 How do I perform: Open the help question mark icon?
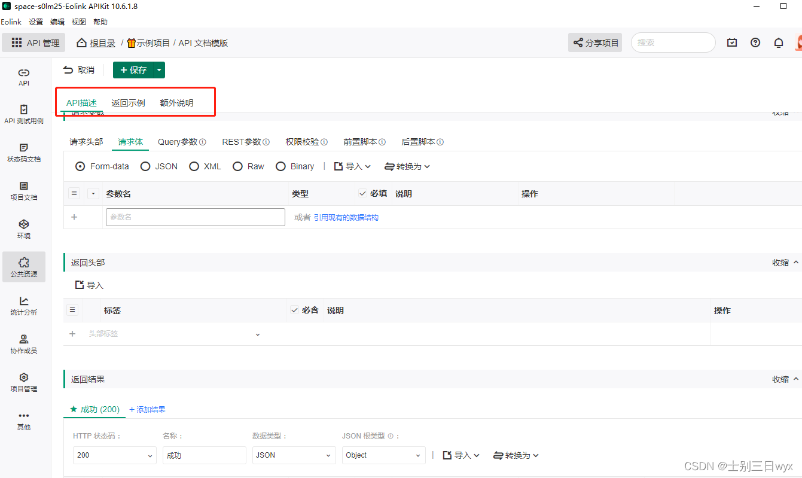755,42
